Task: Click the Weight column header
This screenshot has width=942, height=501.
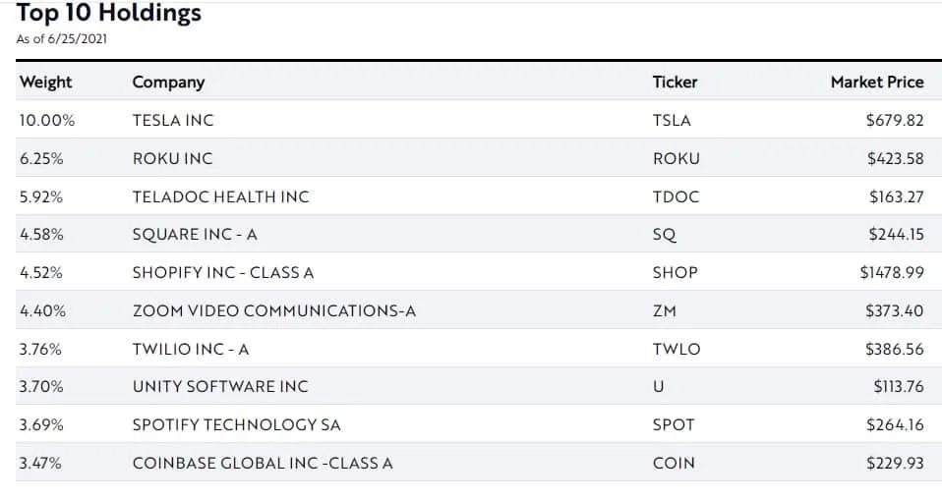Action: (x=45, y=83)
